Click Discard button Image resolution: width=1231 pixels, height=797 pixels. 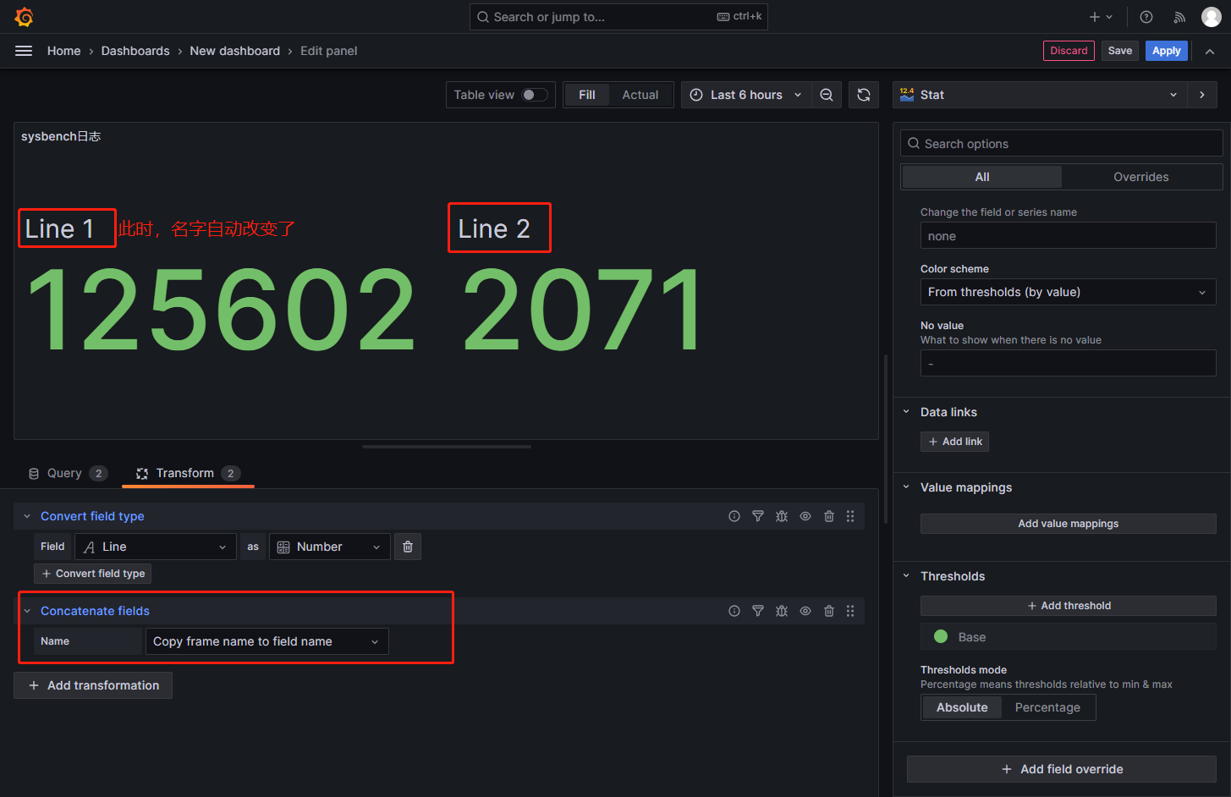point(1069,51)
